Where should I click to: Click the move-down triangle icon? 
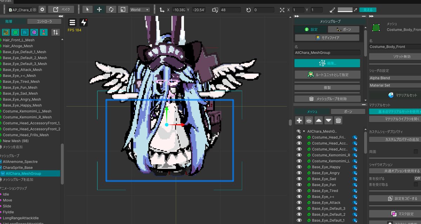coord(328,120)
